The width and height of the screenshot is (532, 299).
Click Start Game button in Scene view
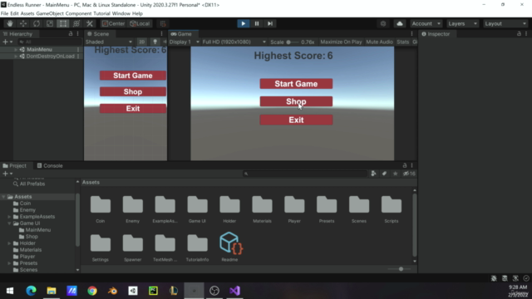tap(133, 76)
